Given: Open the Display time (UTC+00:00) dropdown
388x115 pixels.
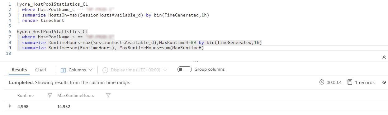Looking at the screenshot, I should coord(135,70).
